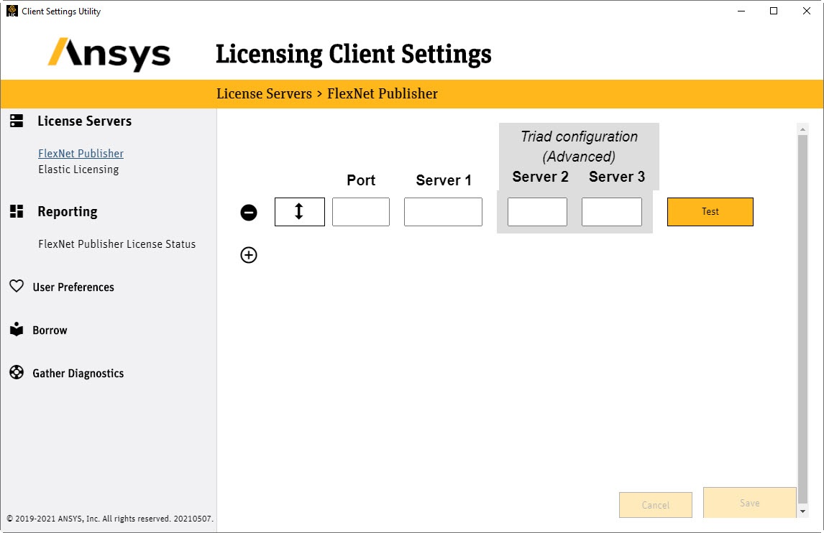824x533 pixels.
Task: Click the Reporting dashboard icon
Action: [17, 211]
